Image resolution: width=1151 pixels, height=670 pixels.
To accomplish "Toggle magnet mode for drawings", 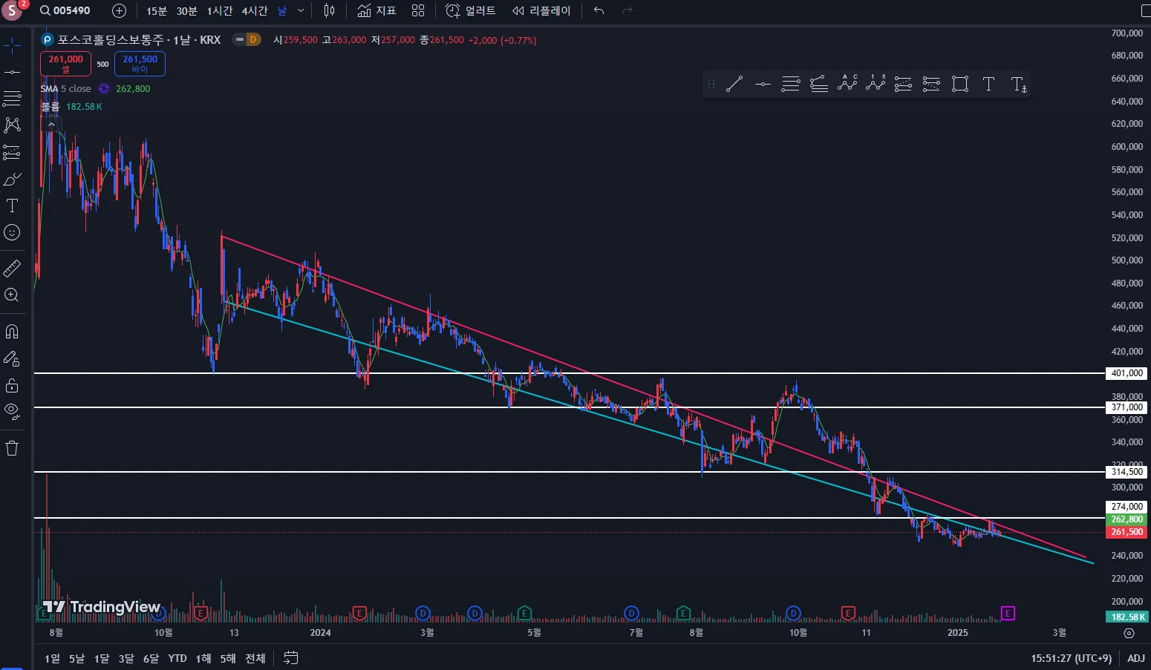I will click(12, 332).
